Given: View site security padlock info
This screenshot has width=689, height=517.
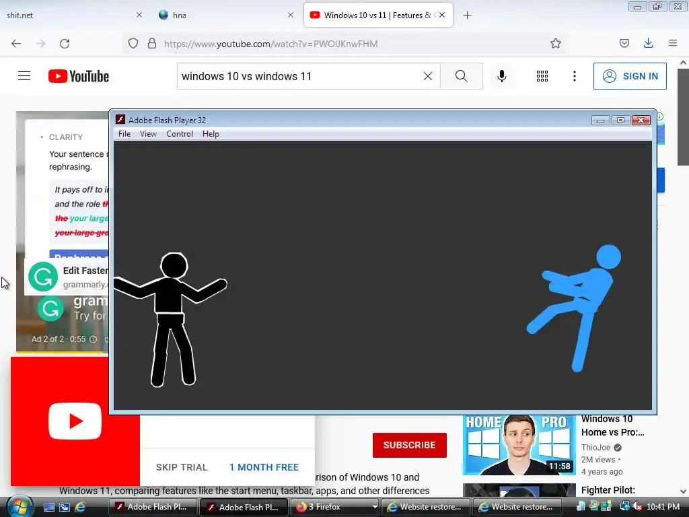Looking at the screenshot, I should [152, 44].
